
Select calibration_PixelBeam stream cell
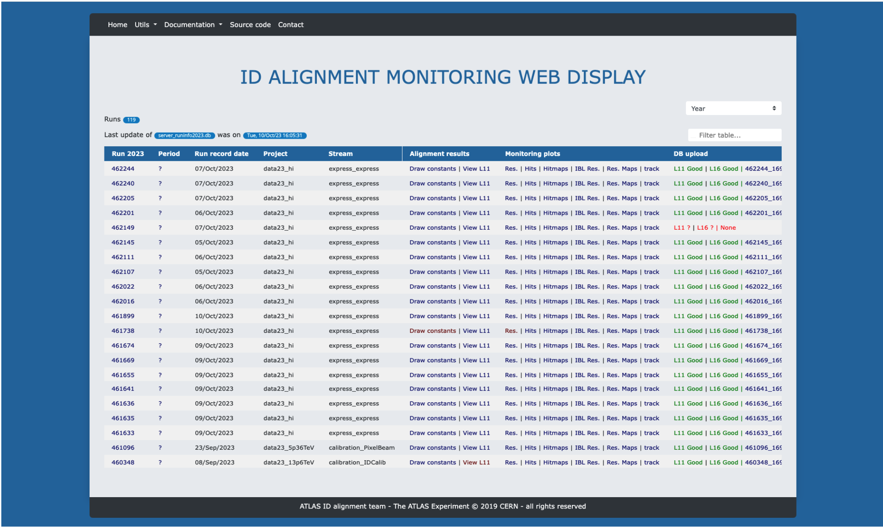(362, 448)
